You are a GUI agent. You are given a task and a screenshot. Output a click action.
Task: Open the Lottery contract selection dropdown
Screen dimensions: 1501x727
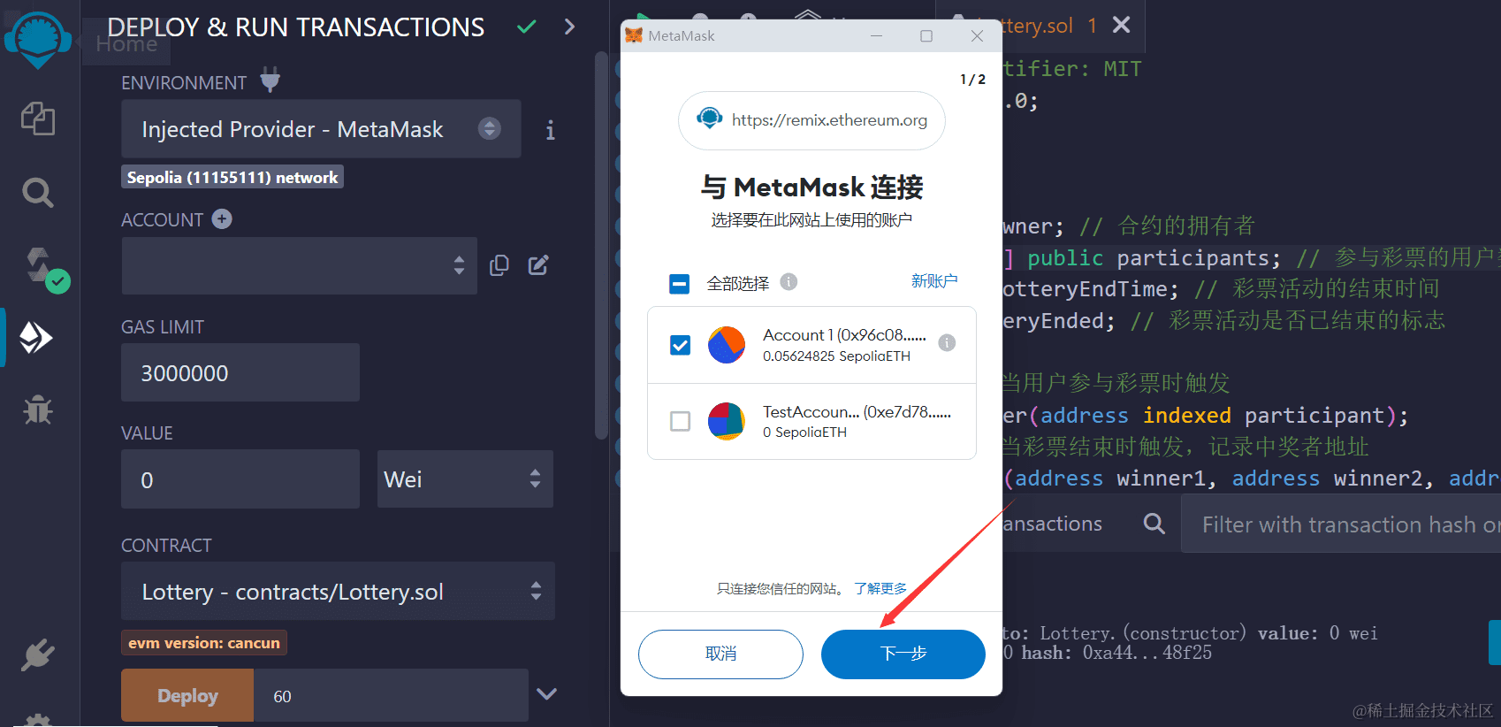(x=338, y=592)
